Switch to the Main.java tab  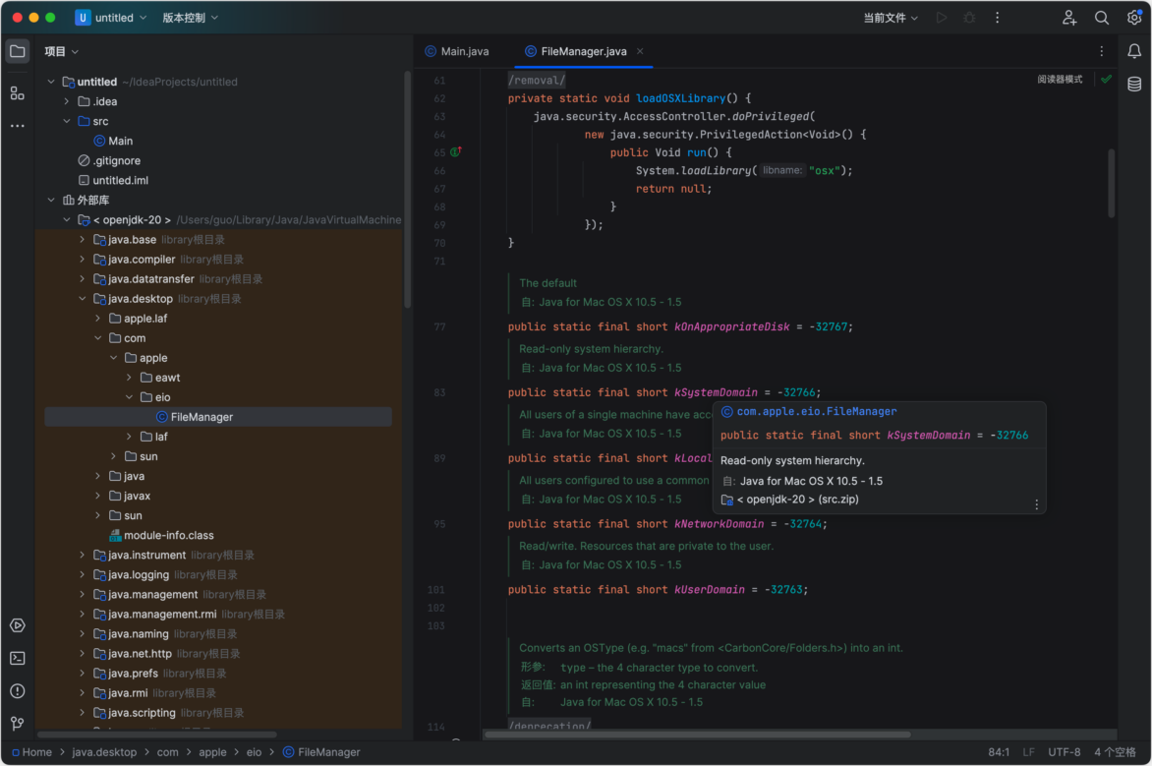(x=457, y=51)
